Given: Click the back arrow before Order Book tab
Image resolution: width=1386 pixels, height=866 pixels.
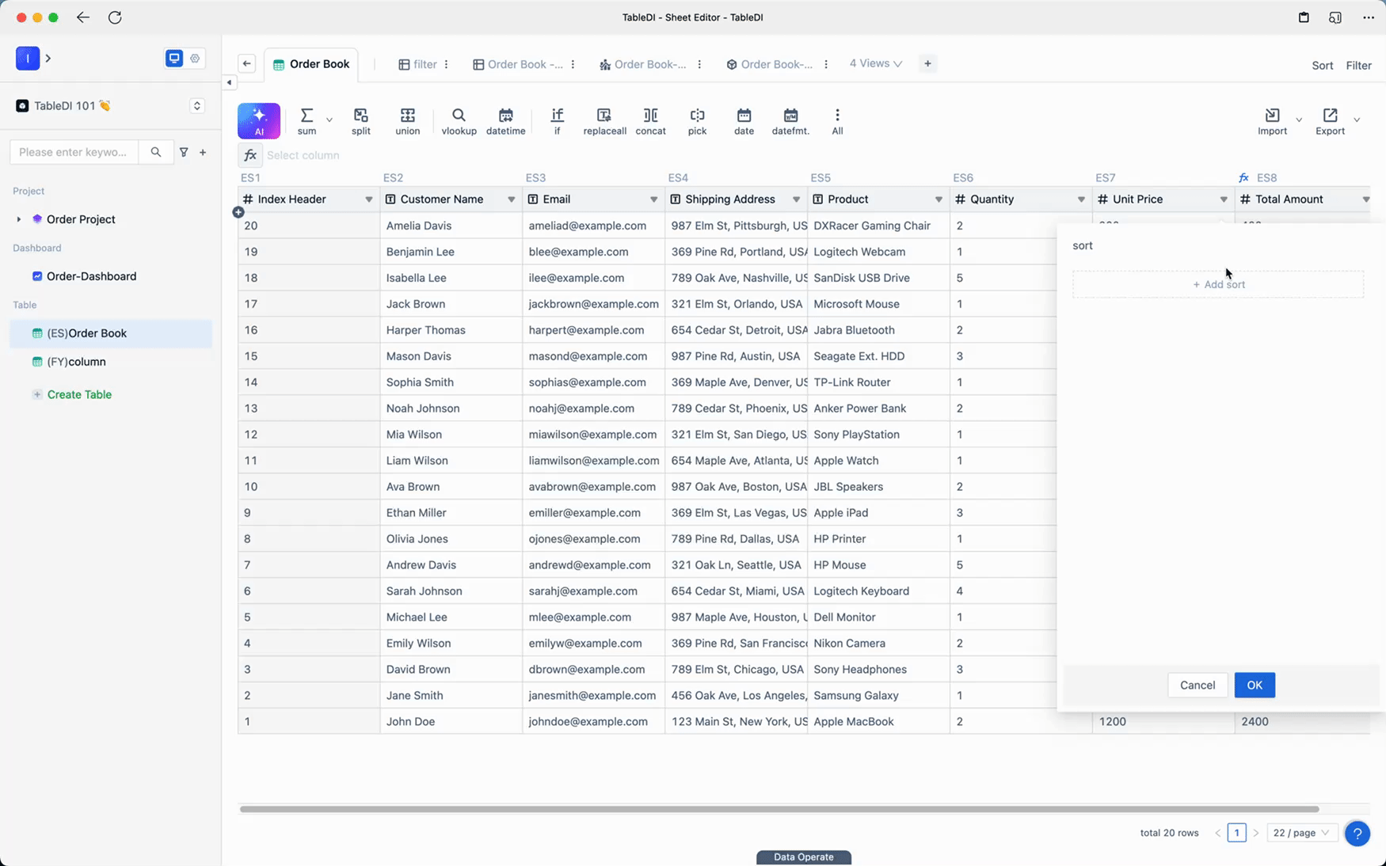Looking at the screenshot, I should pos(247,64).
